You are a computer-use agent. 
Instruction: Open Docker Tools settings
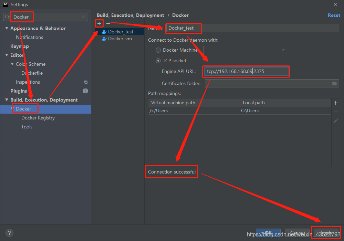tap(27, 127)
